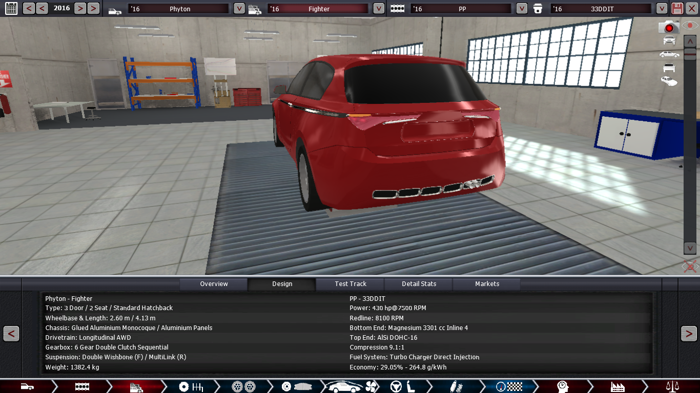Viewport: 700px width, 393px height.
Task: Toggle the eye visibility icon near camera
Action: click(690, 26)
